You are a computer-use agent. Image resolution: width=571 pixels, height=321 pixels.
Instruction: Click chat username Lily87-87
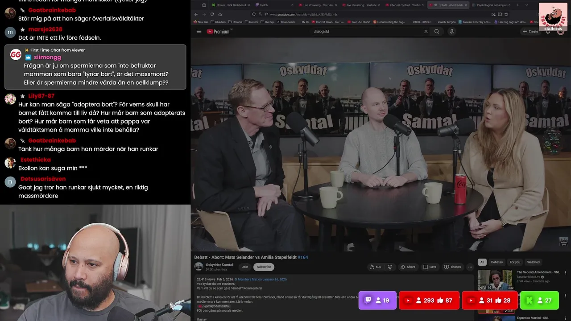pyautogui.click(x=41, y=96)
